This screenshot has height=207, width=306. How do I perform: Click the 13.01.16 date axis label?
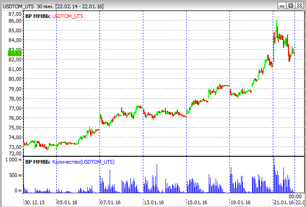click(x=154, y=202)
